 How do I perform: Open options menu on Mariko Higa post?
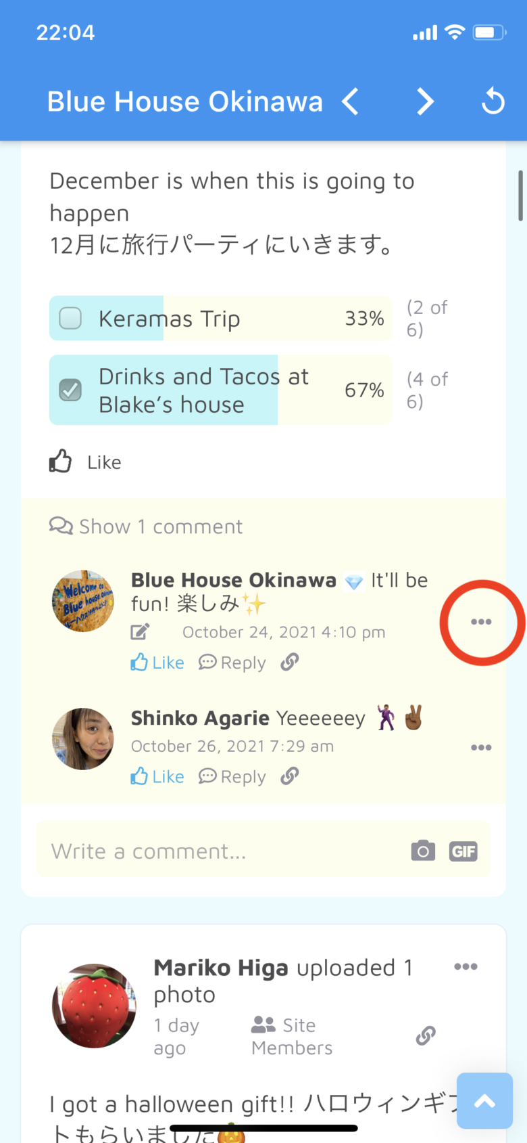coord(466,966)
